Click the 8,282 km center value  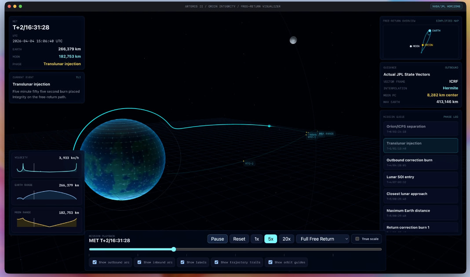(442, 95)
